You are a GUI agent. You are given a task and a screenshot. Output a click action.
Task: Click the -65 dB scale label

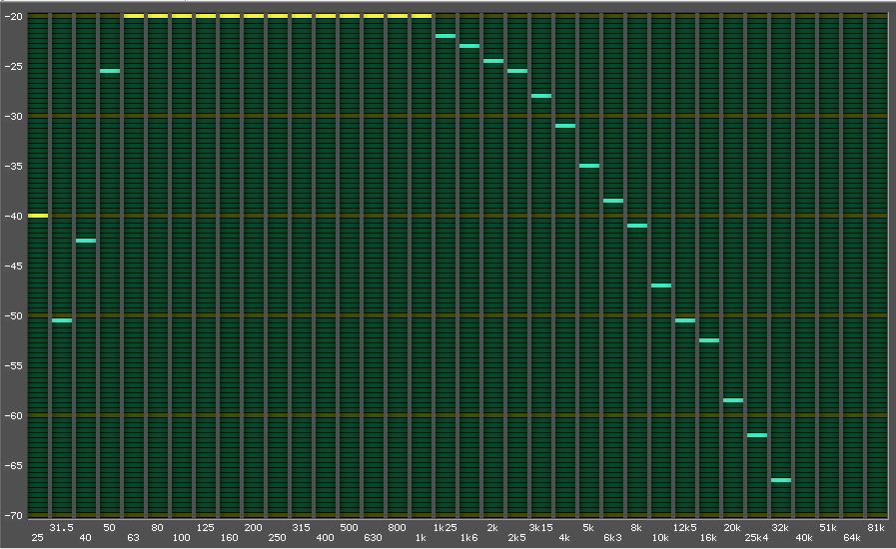(13, 465)
